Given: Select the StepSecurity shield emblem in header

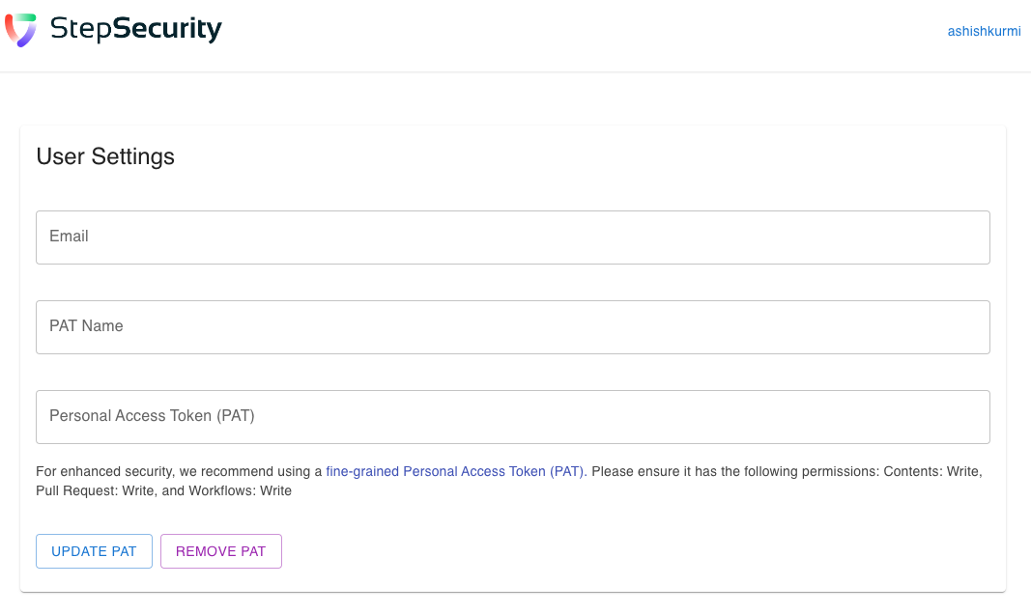Looking at the screenshot, I should click(21, 29).
